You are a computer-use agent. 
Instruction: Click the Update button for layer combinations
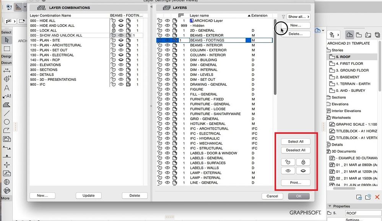(x=88, y=195)
